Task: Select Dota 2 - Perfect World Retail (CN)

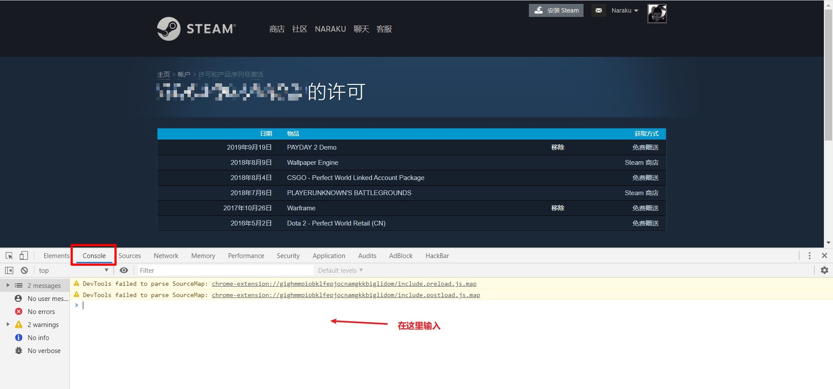Action: point(336,223)
